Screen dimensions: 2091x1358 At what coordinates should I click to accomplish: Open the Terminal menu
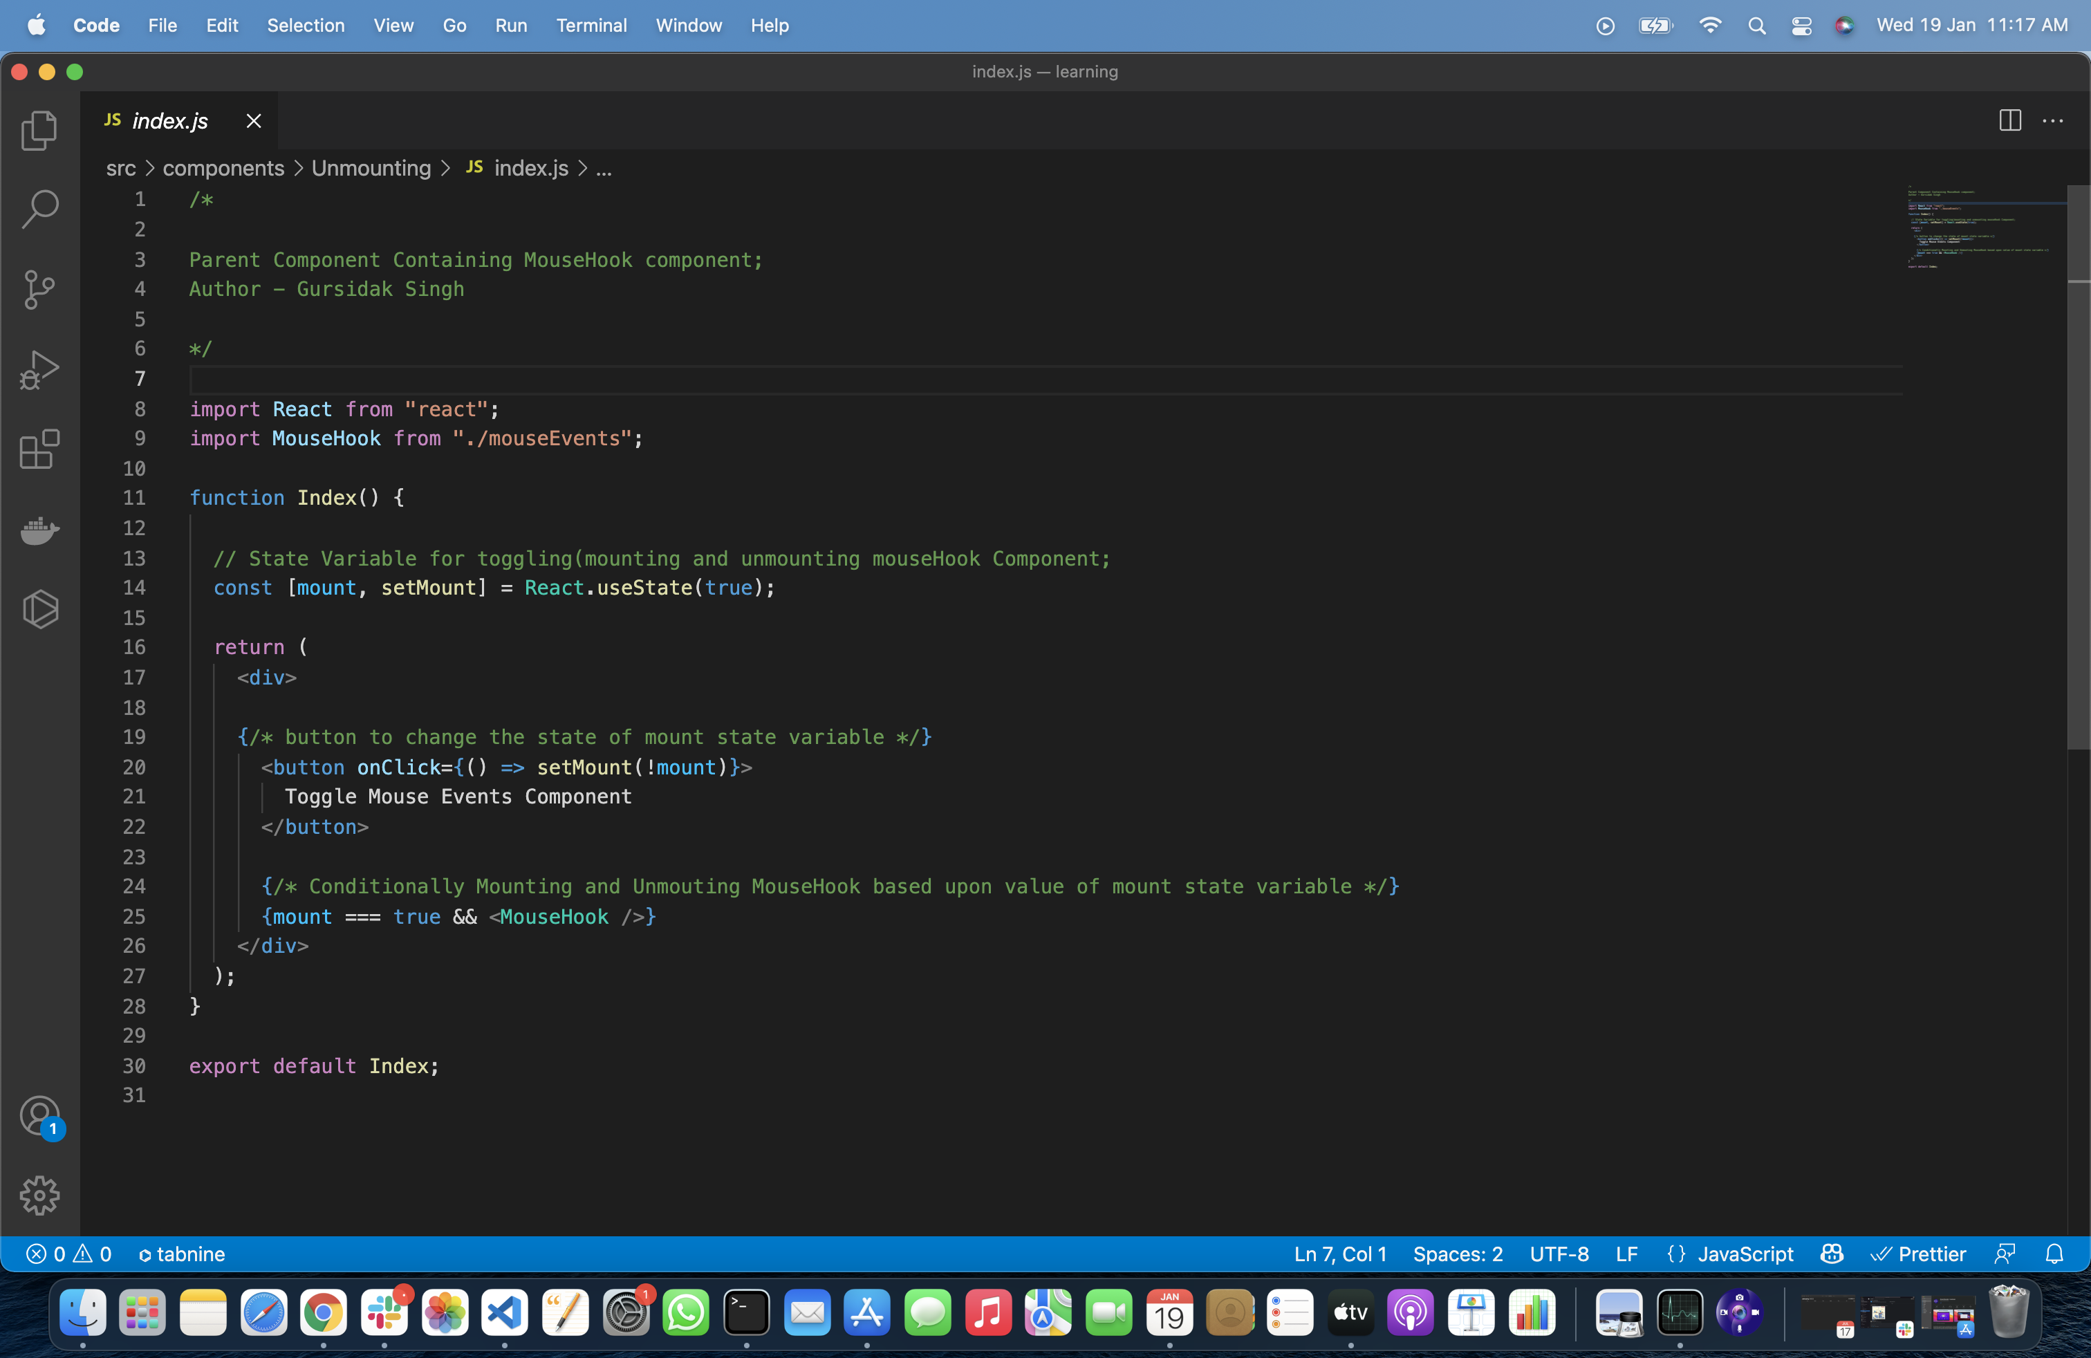591,25
